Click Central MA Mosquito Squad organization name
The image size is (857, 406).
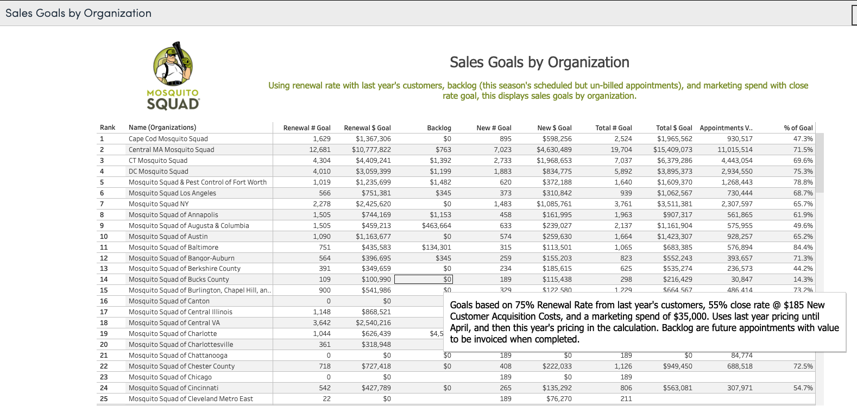pos(171,150)
